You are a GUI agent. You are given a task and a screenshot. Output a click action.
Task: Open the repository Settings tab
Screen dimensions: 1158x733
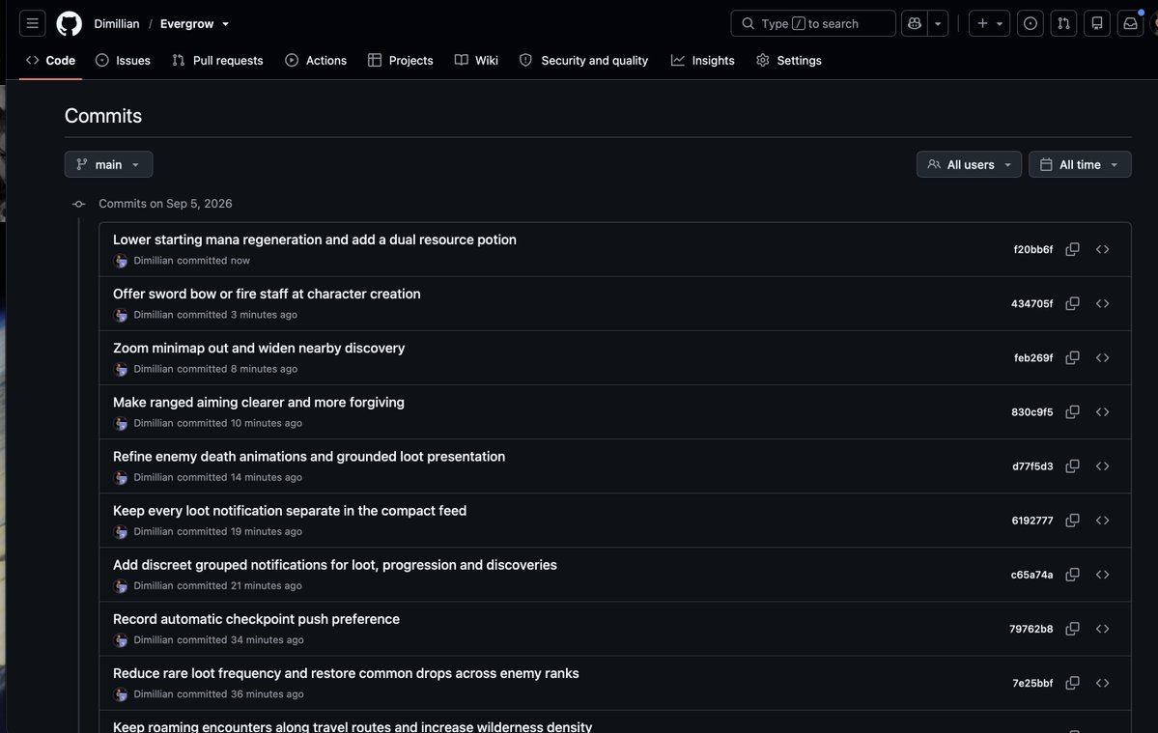pos(789,61)
